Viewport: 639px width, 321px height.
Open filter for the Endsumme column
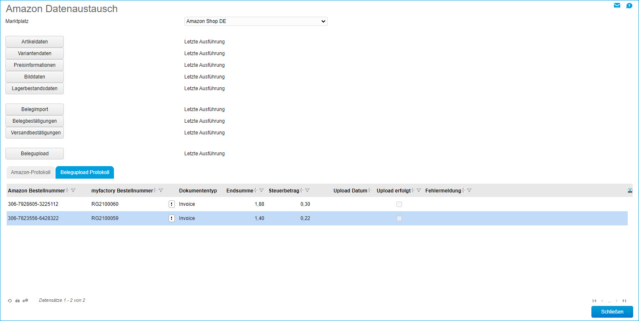point(261,190)
